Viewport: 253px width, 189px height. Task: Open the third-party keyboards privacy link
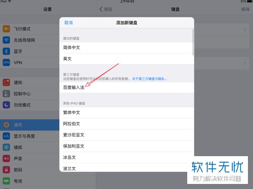(x=149, y=79)
